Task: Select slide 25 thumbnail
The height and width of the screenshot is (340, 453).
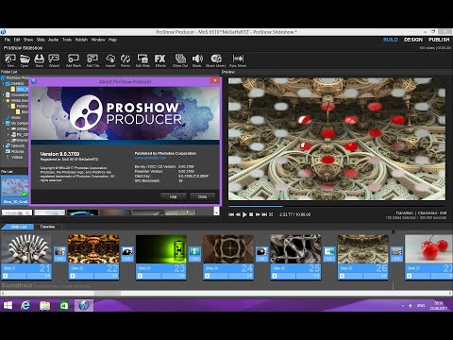Action: [295, 249]
